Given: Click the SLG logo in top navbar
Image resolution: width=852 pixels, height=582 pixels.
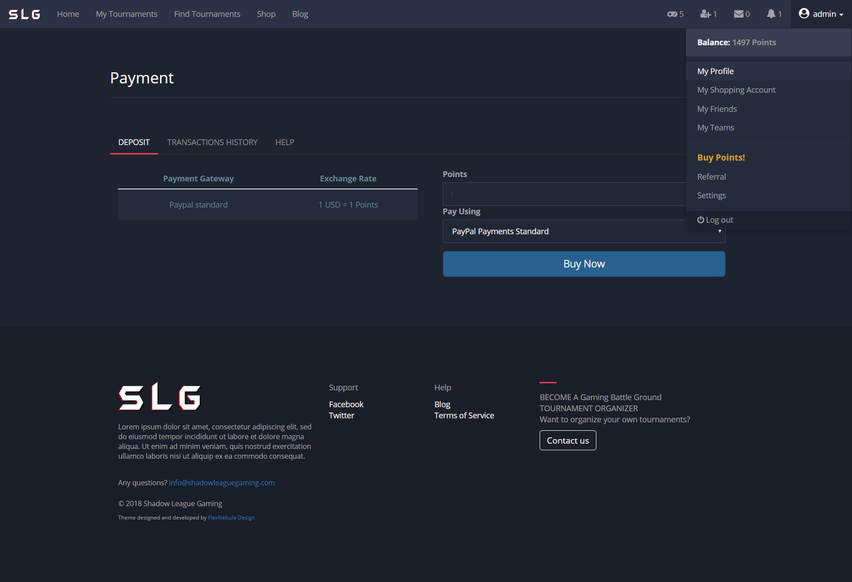Looking at the screenshot, I should tap(24, 14).
